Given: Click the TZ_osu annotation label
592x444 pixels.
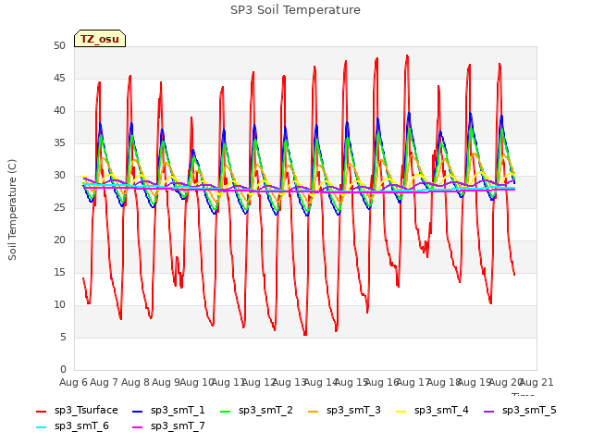Looking at the screenshot, I should point(100,39).
